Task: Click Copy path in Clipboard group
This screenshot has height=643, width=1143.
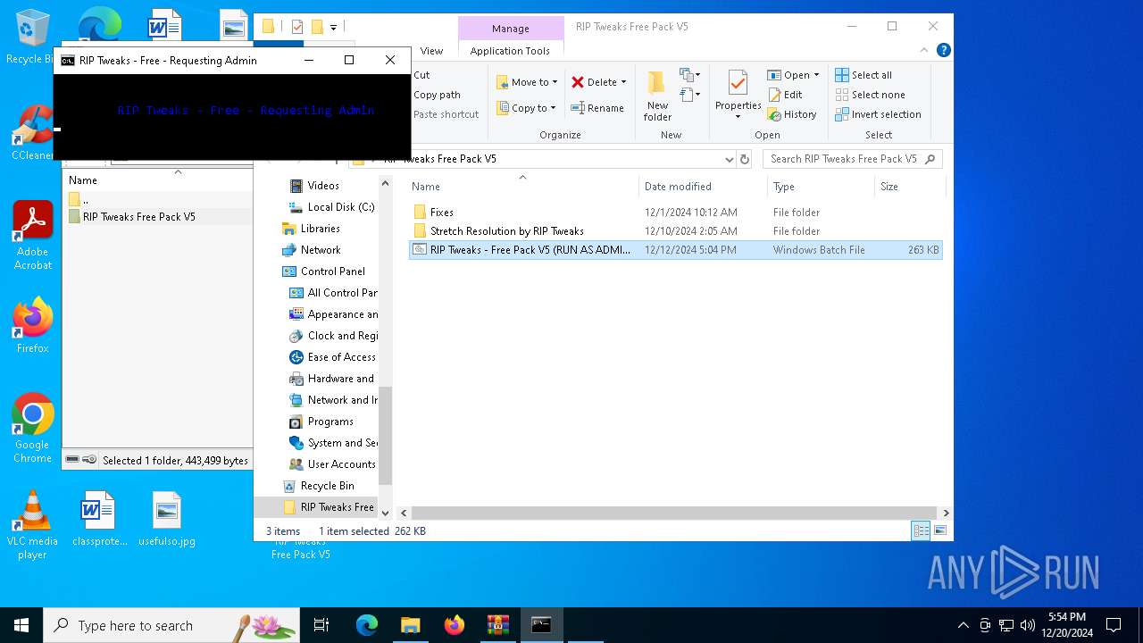Action: click(437, 95)
